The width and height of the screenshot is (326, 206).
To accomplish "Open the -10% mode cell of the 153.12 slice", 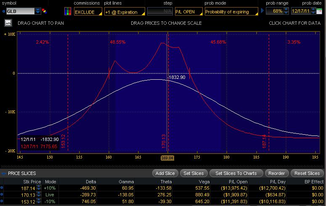I will (50, 201).
